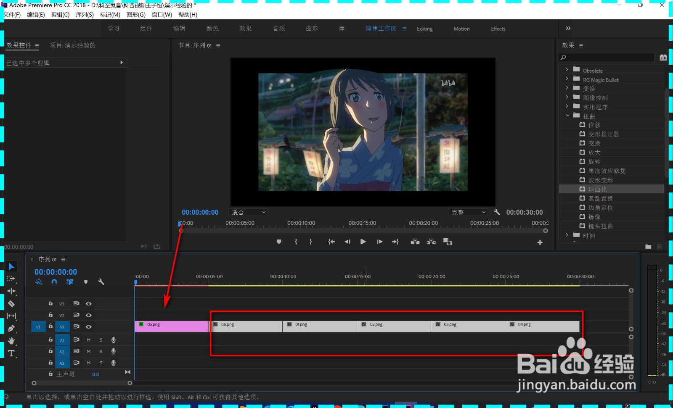The width and height of the screenshot is (673, 408).
Task: Lock the V3 track
Action: click(50, 303)
